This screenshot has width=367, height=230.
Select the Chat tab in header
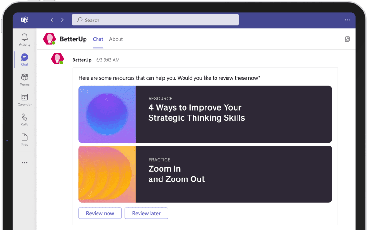(98, 39)
